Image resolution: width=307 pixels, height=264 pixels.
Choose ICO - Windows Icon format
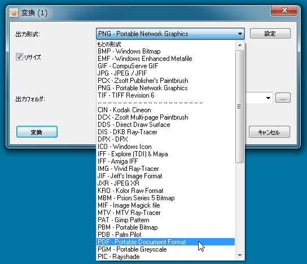tap(166, 147)
